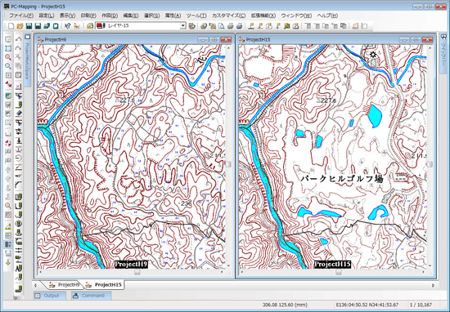Click the print icon in toolbar

tap(230, 26)
